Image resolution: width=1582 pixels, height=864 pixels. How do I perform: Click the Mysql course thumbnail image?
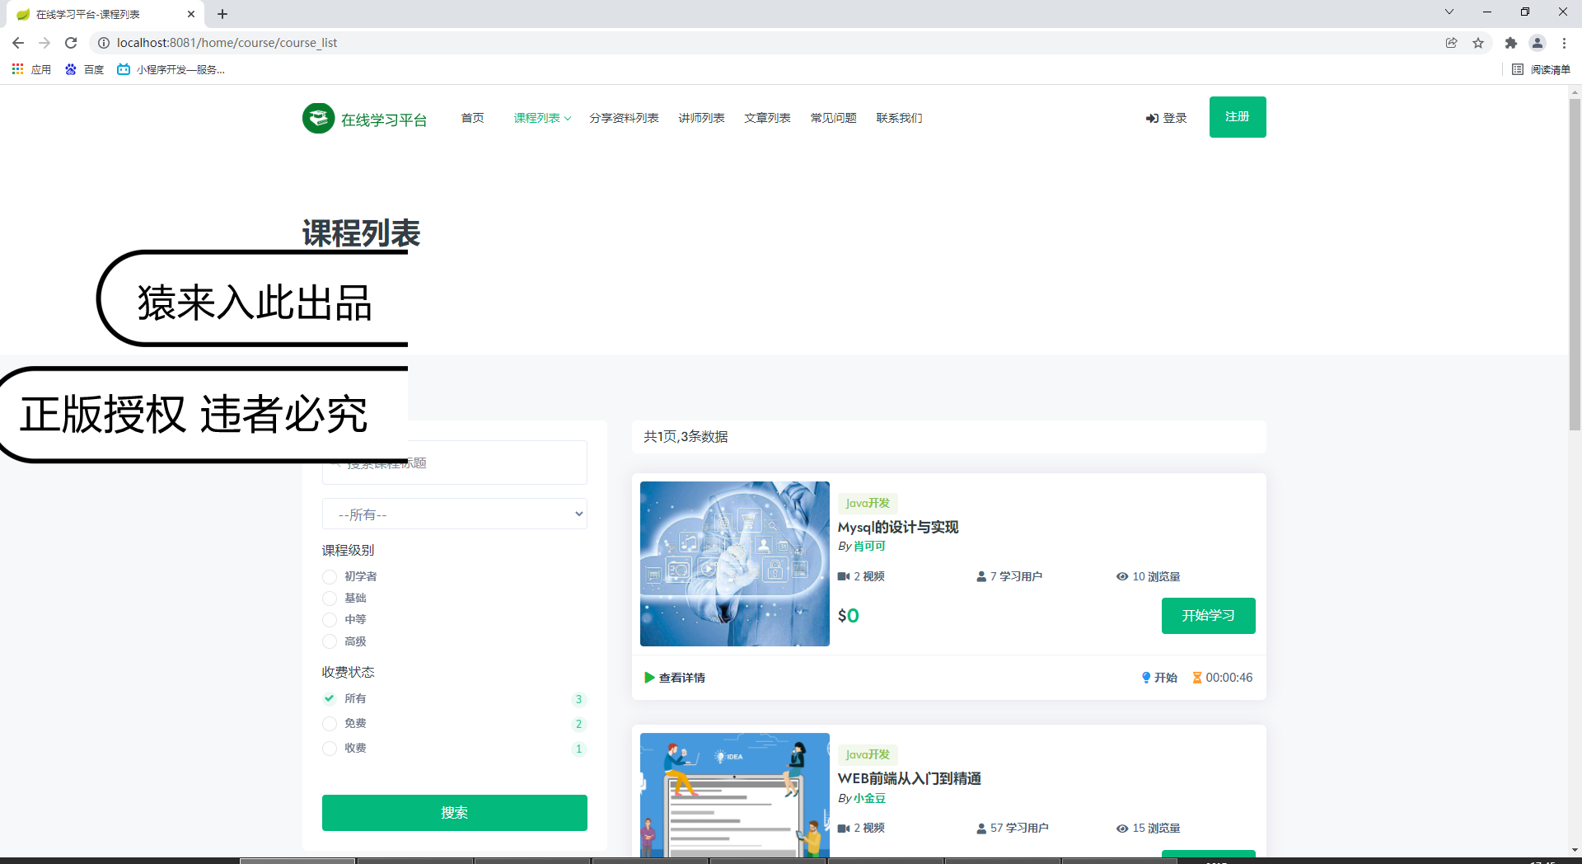735,564
